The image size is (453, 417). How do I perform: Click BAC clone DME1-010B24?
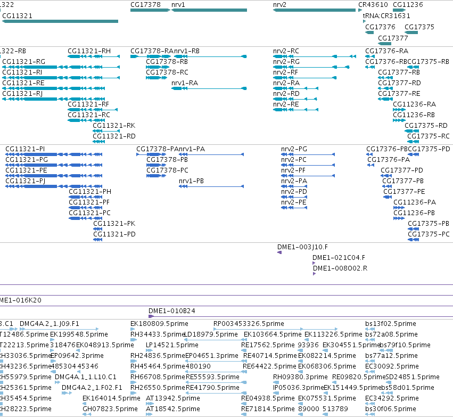tap(171, 311)
